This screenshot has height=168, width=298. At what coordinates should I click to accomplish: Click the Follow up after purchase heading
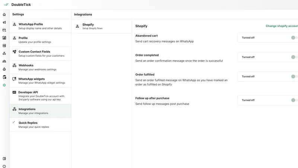tap(152, 98)
